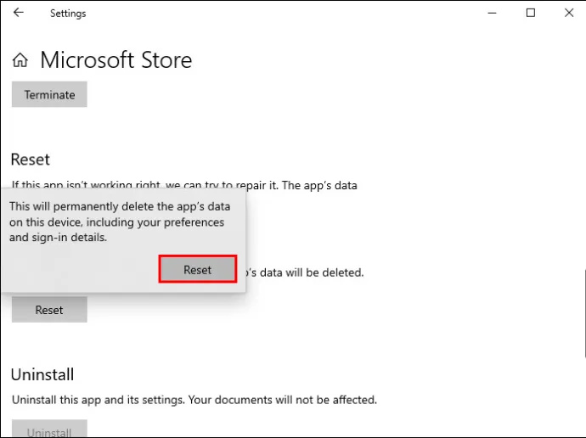Select the Reset section heading

click(x=31, y=160)
